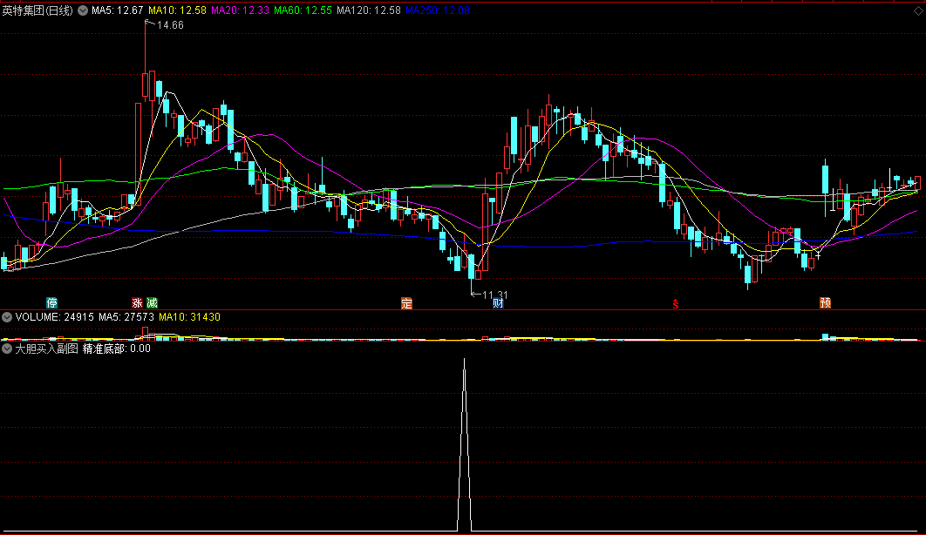Click the yellow MA10: 12.58 label
Image resolution: width=926 pixels, height=535 pixels.
(177, 10)
